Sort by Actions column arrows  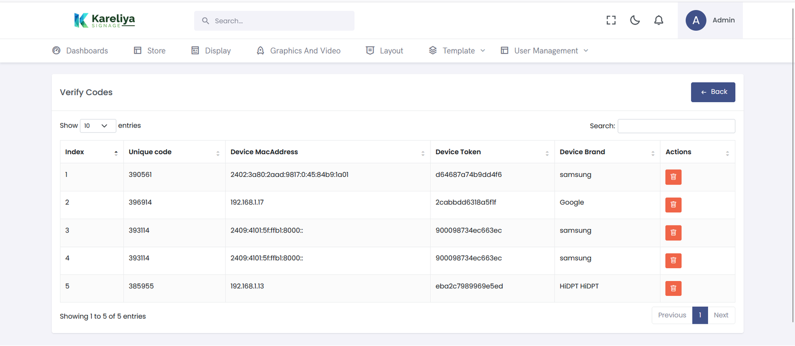pos(727,153)
